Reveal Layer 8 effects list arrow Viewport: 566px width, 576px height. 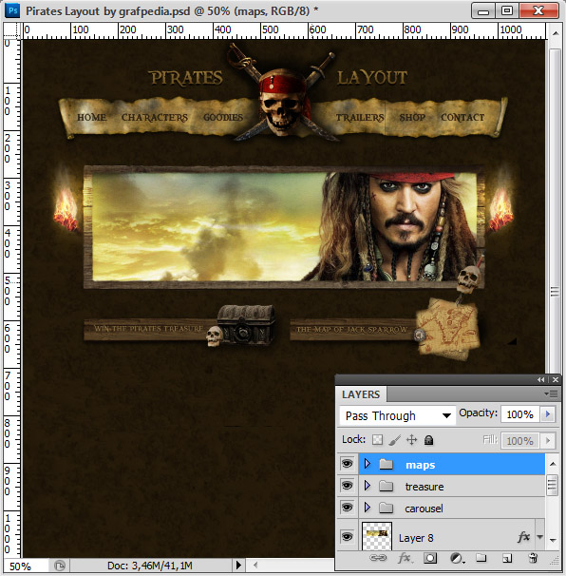click(539, 537)
